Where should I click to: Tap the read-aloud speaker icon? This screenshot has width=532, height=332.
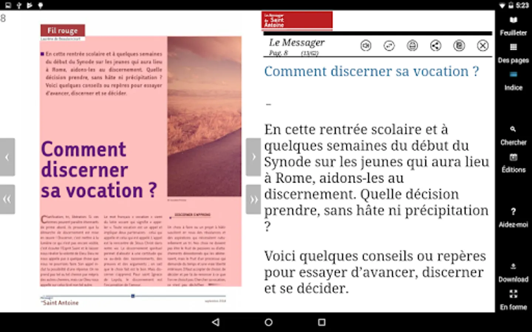coord(366,45)
